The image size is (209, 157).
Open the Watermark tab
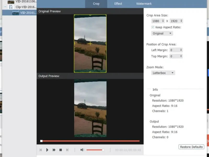click(144, 4)
